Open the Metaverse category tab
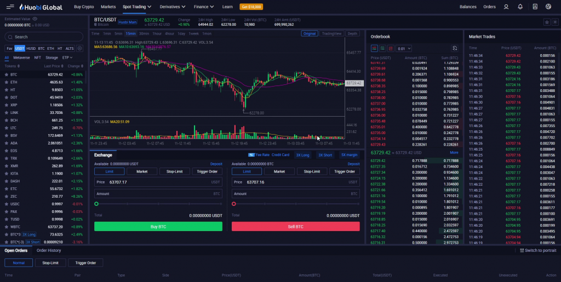 (21, 57)
